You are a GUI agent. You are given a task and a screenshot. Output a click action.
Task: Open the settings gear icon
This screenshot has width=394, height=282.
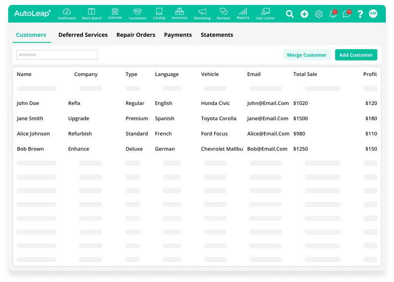pos(319,14)
